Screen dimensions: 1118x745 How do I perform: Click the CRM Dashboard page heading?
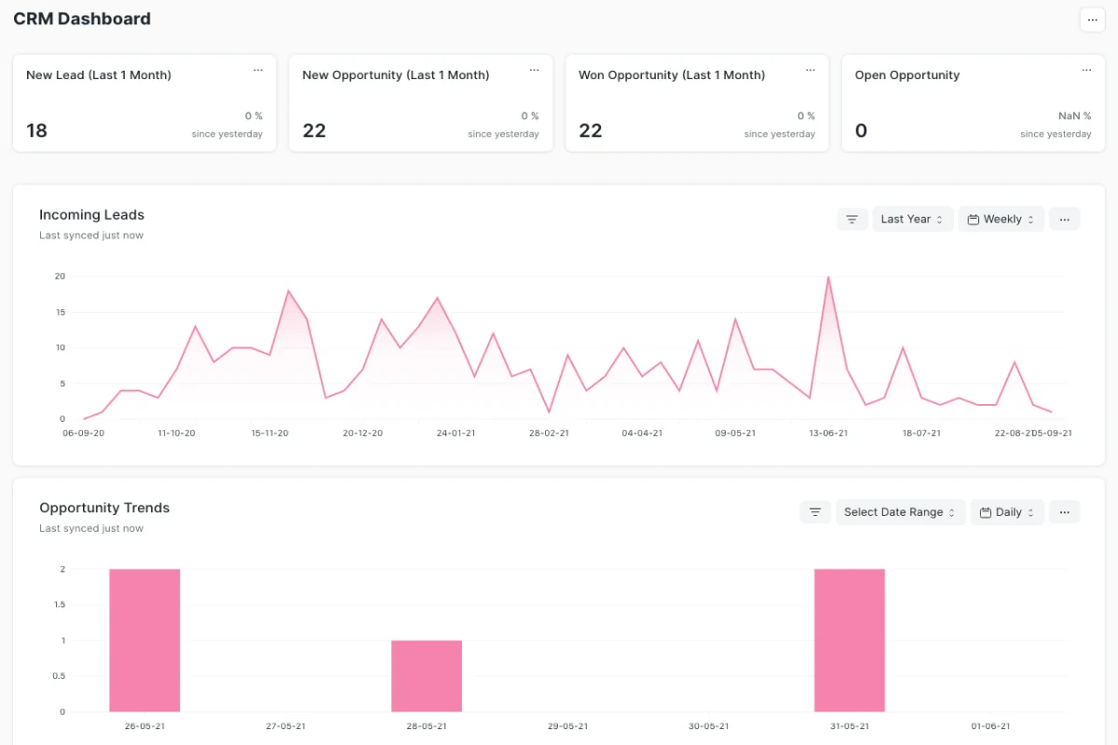pyautogui.click(x=82, y=19)
